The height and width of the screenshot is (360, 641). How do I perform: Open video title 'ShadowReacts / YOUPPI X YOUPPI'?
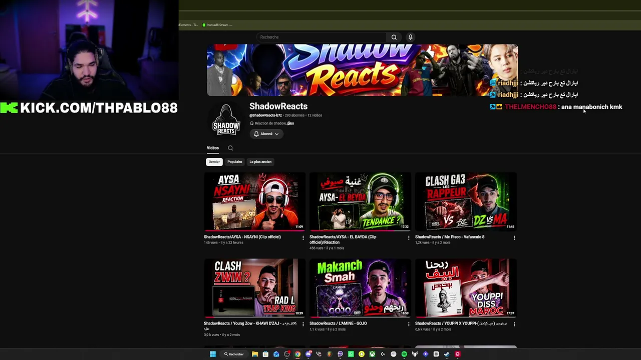[x=461, y=323]
